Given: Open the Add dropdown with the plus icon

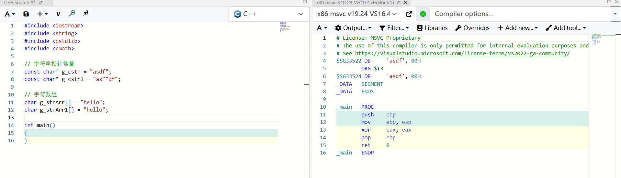Looking at the screenshot, I should pyautogui.click(x=42, y=14).
